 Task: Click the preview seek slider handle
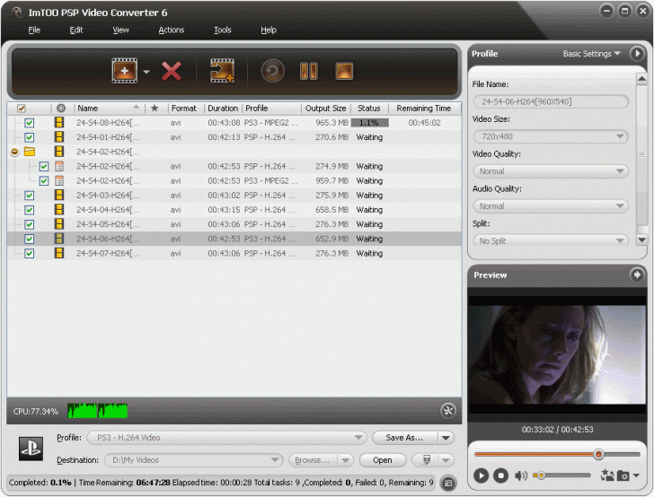point(598,454)
